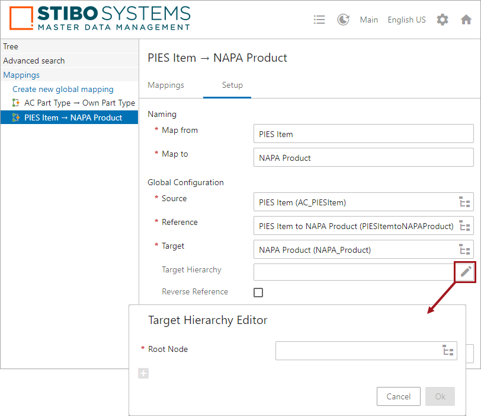Open node picker icon in Target field
This screenshot has width=481, height=416.
(464, 249)
